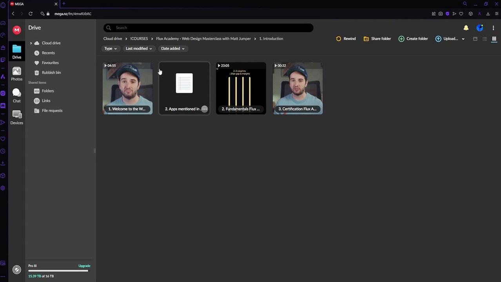Open the heart bookmarks icon in toolbar
This screenshot has height=282, width=501.
point(461,14)
